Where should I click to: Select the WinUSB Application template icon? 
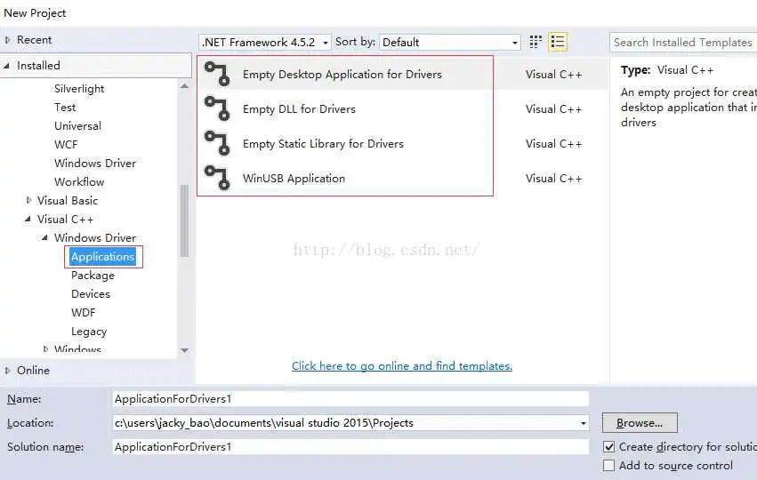point(217,178)
